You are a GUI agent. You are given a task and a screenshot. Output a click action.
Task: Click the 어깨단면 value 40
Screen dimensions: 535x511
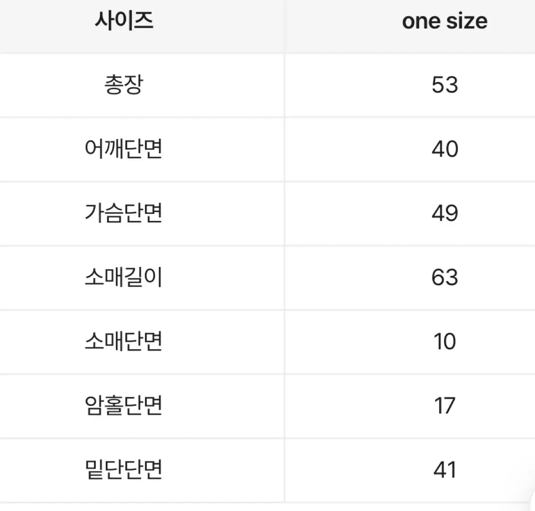(x=444, y=149)
